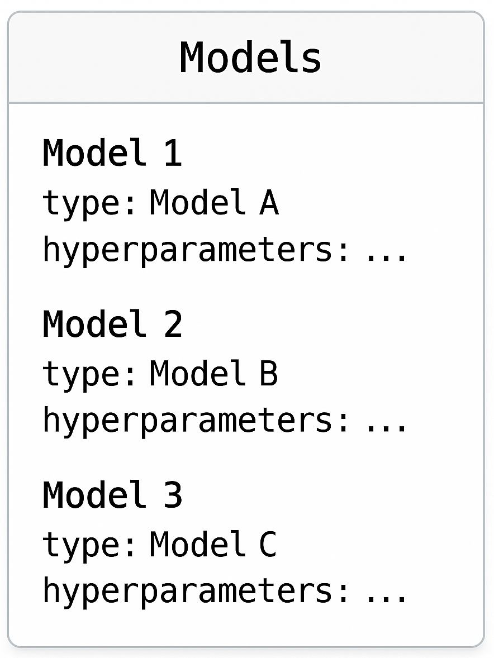This screenshot has height=658, width=494.
Task: Click the type label under Model 1
Action: [89, 203]
